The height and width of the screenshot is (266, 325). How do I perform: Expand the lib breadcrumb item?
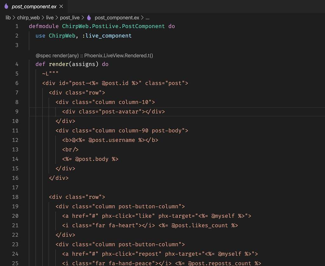click(8, 17)
